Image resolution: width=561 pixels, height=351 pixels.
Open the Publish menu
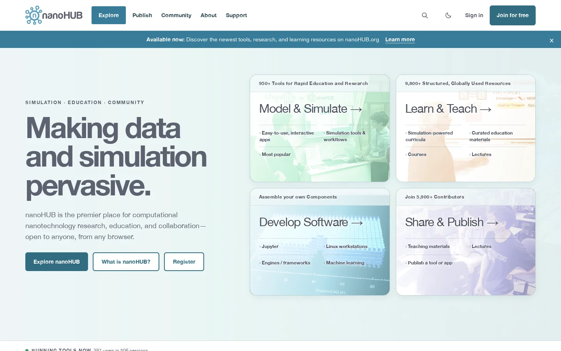tap(142, 15)
